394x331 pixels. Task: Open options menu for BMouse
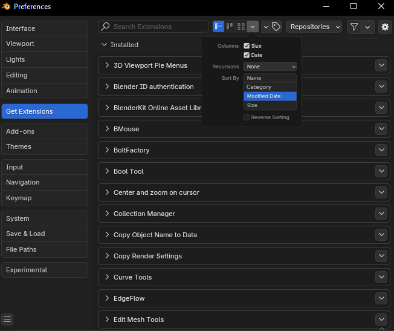coord(381,129)
